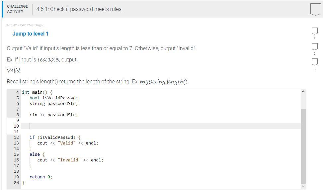Place cursor on the return 0 line
Screen dimensions: 323x190
pyautogui.click(x=41, y=177)
